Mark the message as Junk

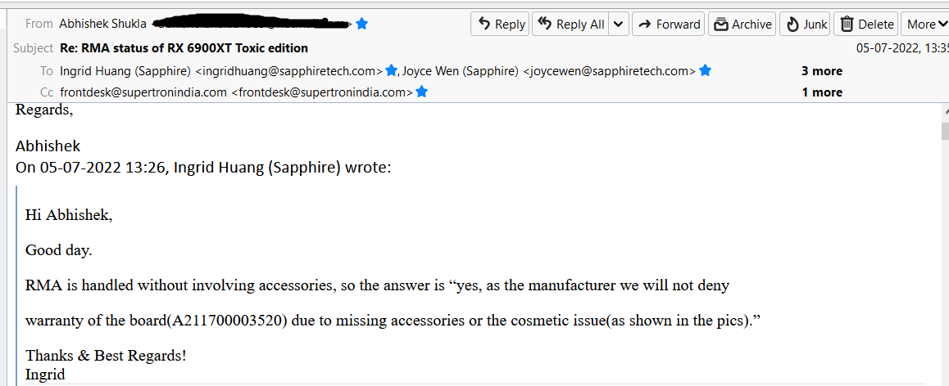pos(805,25)
